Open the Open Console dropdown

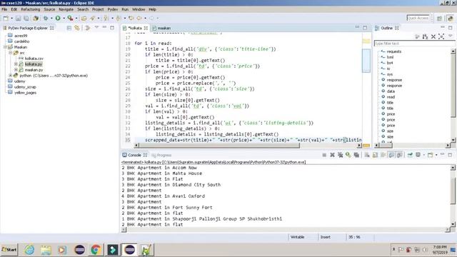point(436,155)
